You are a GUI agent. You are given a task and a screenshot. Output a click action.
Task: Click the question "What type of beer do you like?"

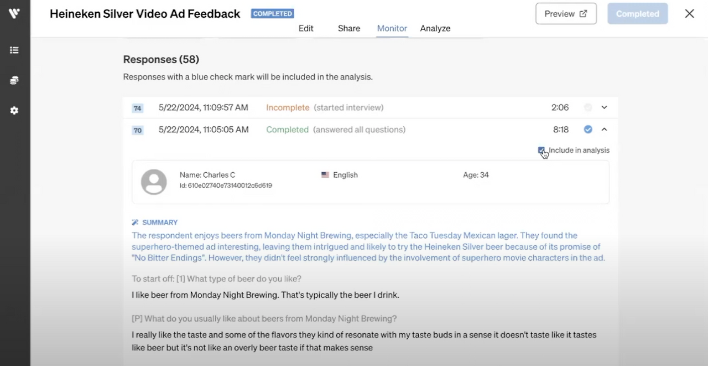tap(216, 279)
